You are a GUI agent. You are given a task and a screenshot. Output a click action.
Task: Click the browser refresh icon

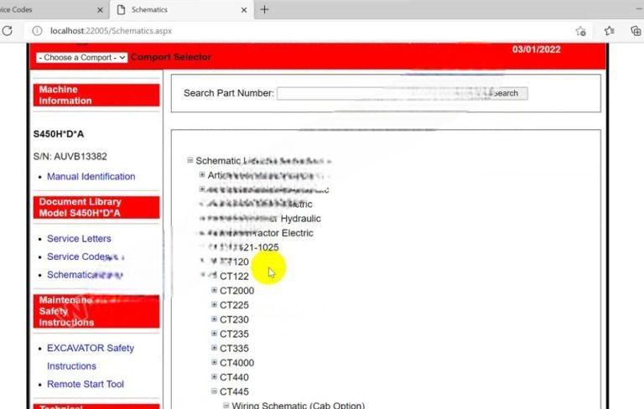pyautogui.click(x=8, y=31)
